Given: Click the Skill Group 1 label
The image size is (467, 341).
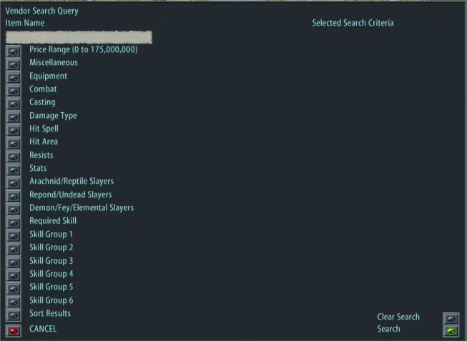Looking at the screenshot, I should coord(51,234).
